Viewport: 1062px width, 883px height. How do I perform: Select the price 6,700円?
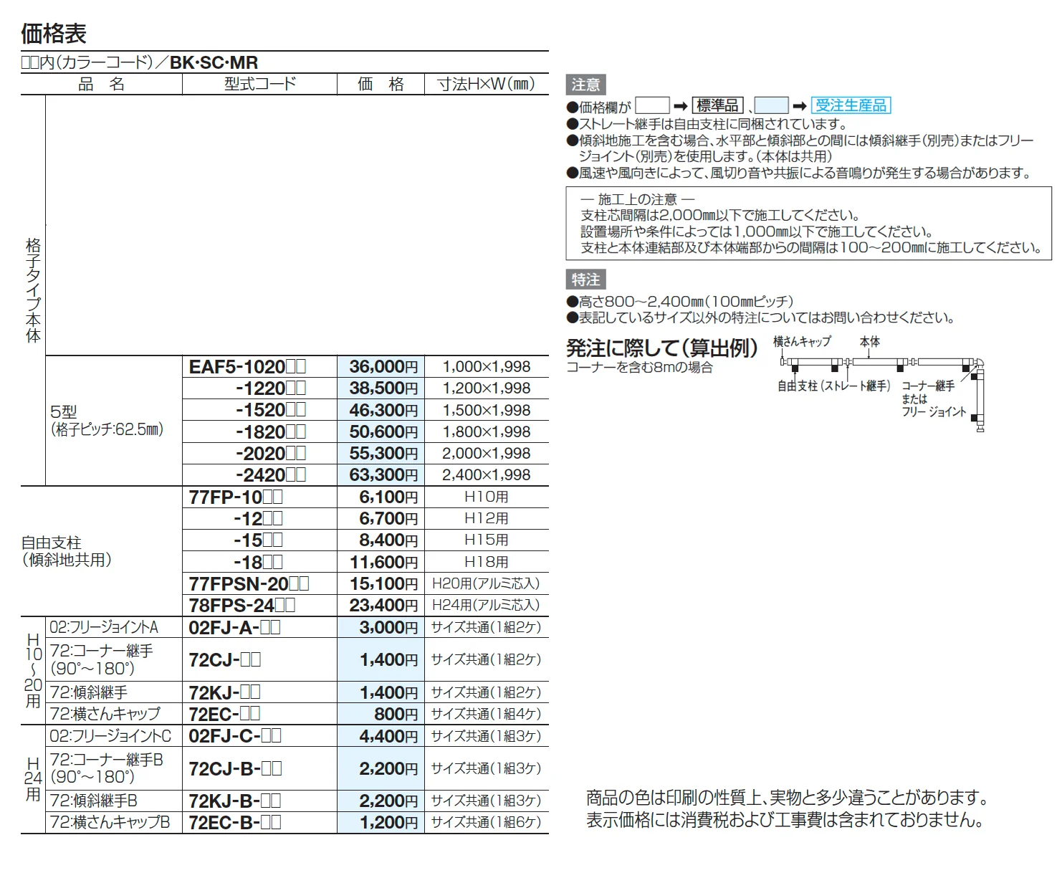pos(388,519)
